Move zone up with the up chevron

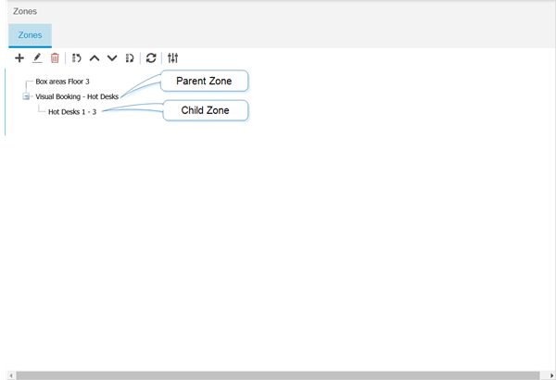[95, 58]
